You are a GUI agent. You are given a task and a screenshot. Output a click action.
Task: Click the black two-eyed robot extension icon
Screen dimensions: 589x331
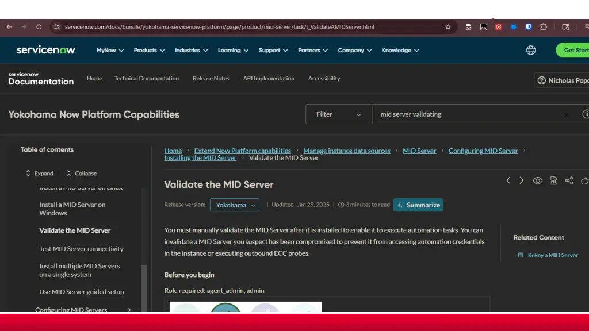483,27
